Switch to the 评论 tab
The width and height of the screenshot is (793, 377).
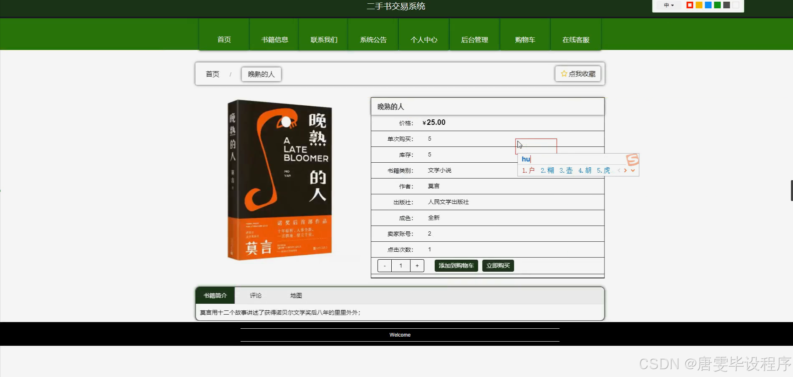[x=256, y=295]
